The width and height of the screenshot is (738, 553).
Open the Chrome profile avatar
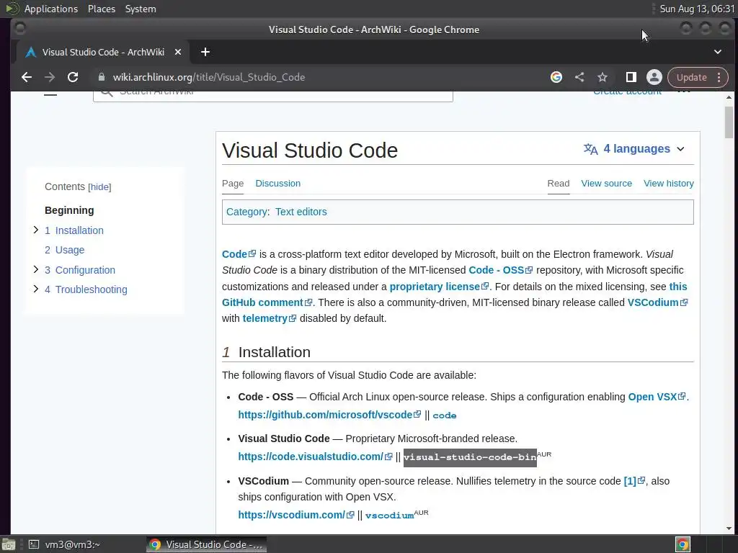click(x=654, y=77)
